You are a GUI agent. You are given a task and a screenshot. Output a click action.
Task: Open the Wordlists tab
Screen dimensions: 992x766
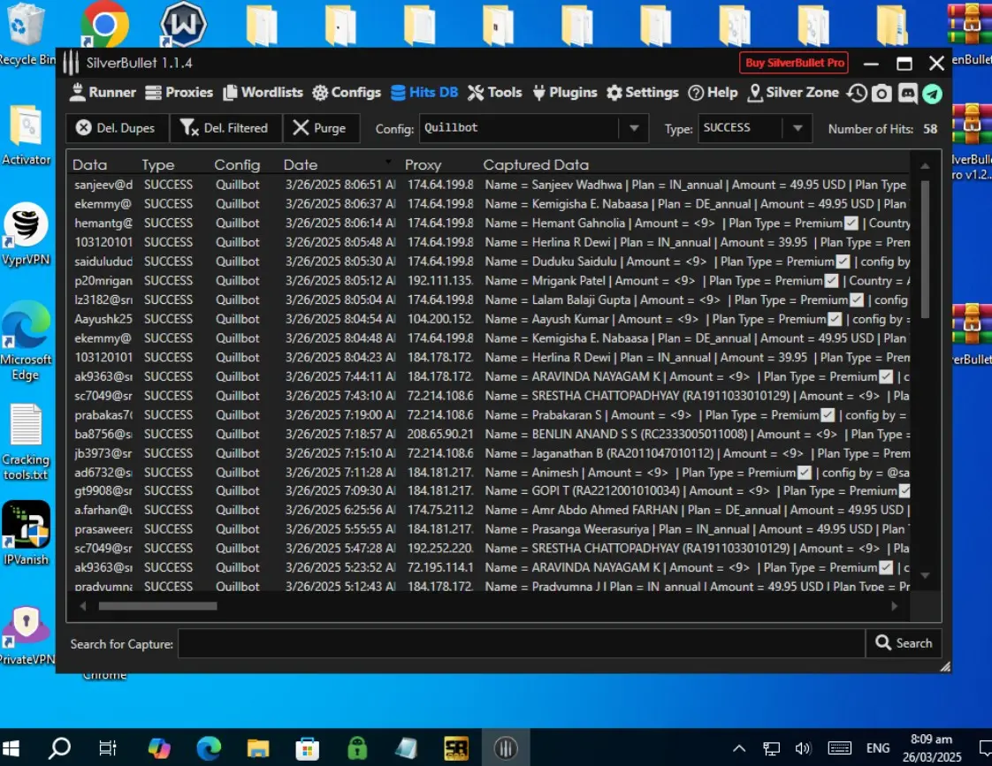(263, 92)
